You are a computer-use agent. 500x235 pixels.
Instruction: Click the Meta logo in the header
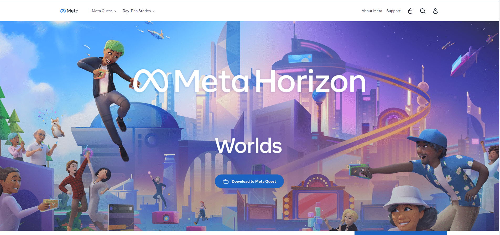69,11
